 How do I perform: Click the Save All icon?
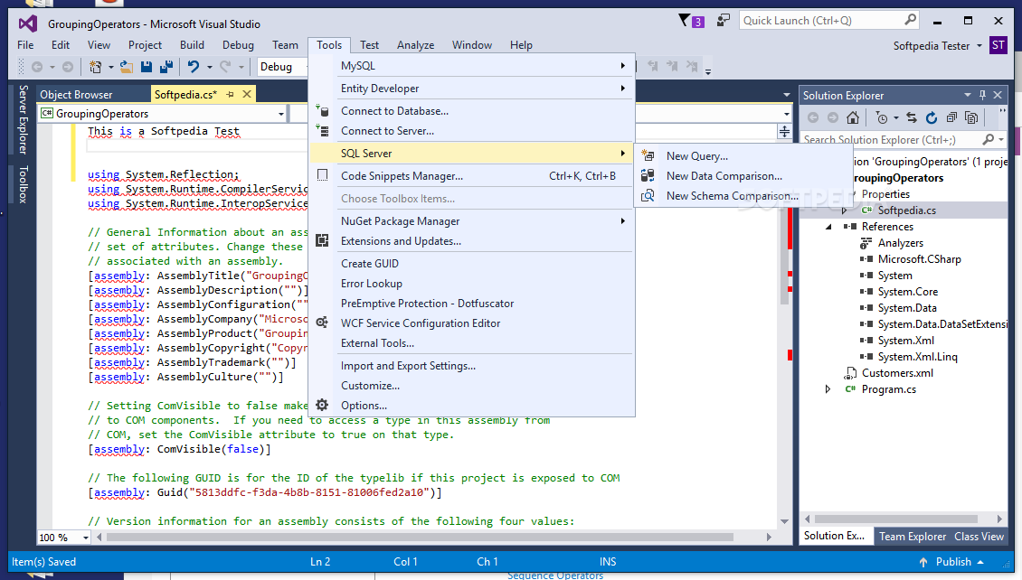click(166, 66)
